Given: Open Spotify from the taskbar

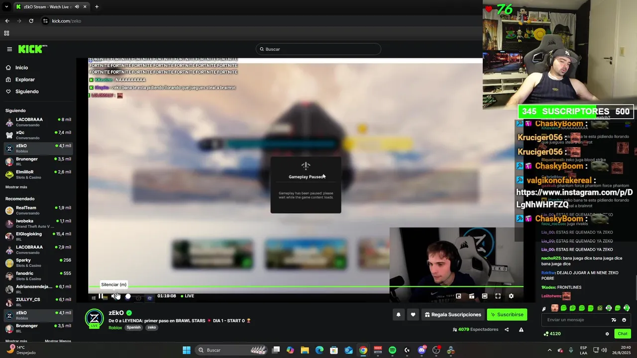Looking at the screenshot, I should pos(392,350).
